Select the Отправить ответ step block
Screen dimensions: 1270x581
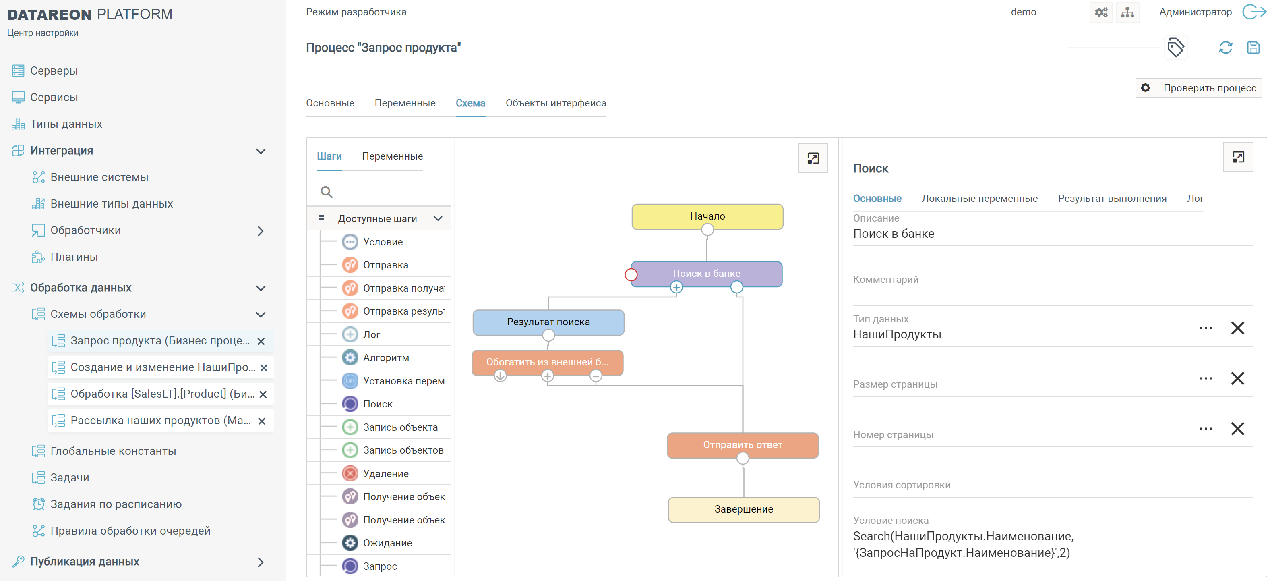(742, 445)
